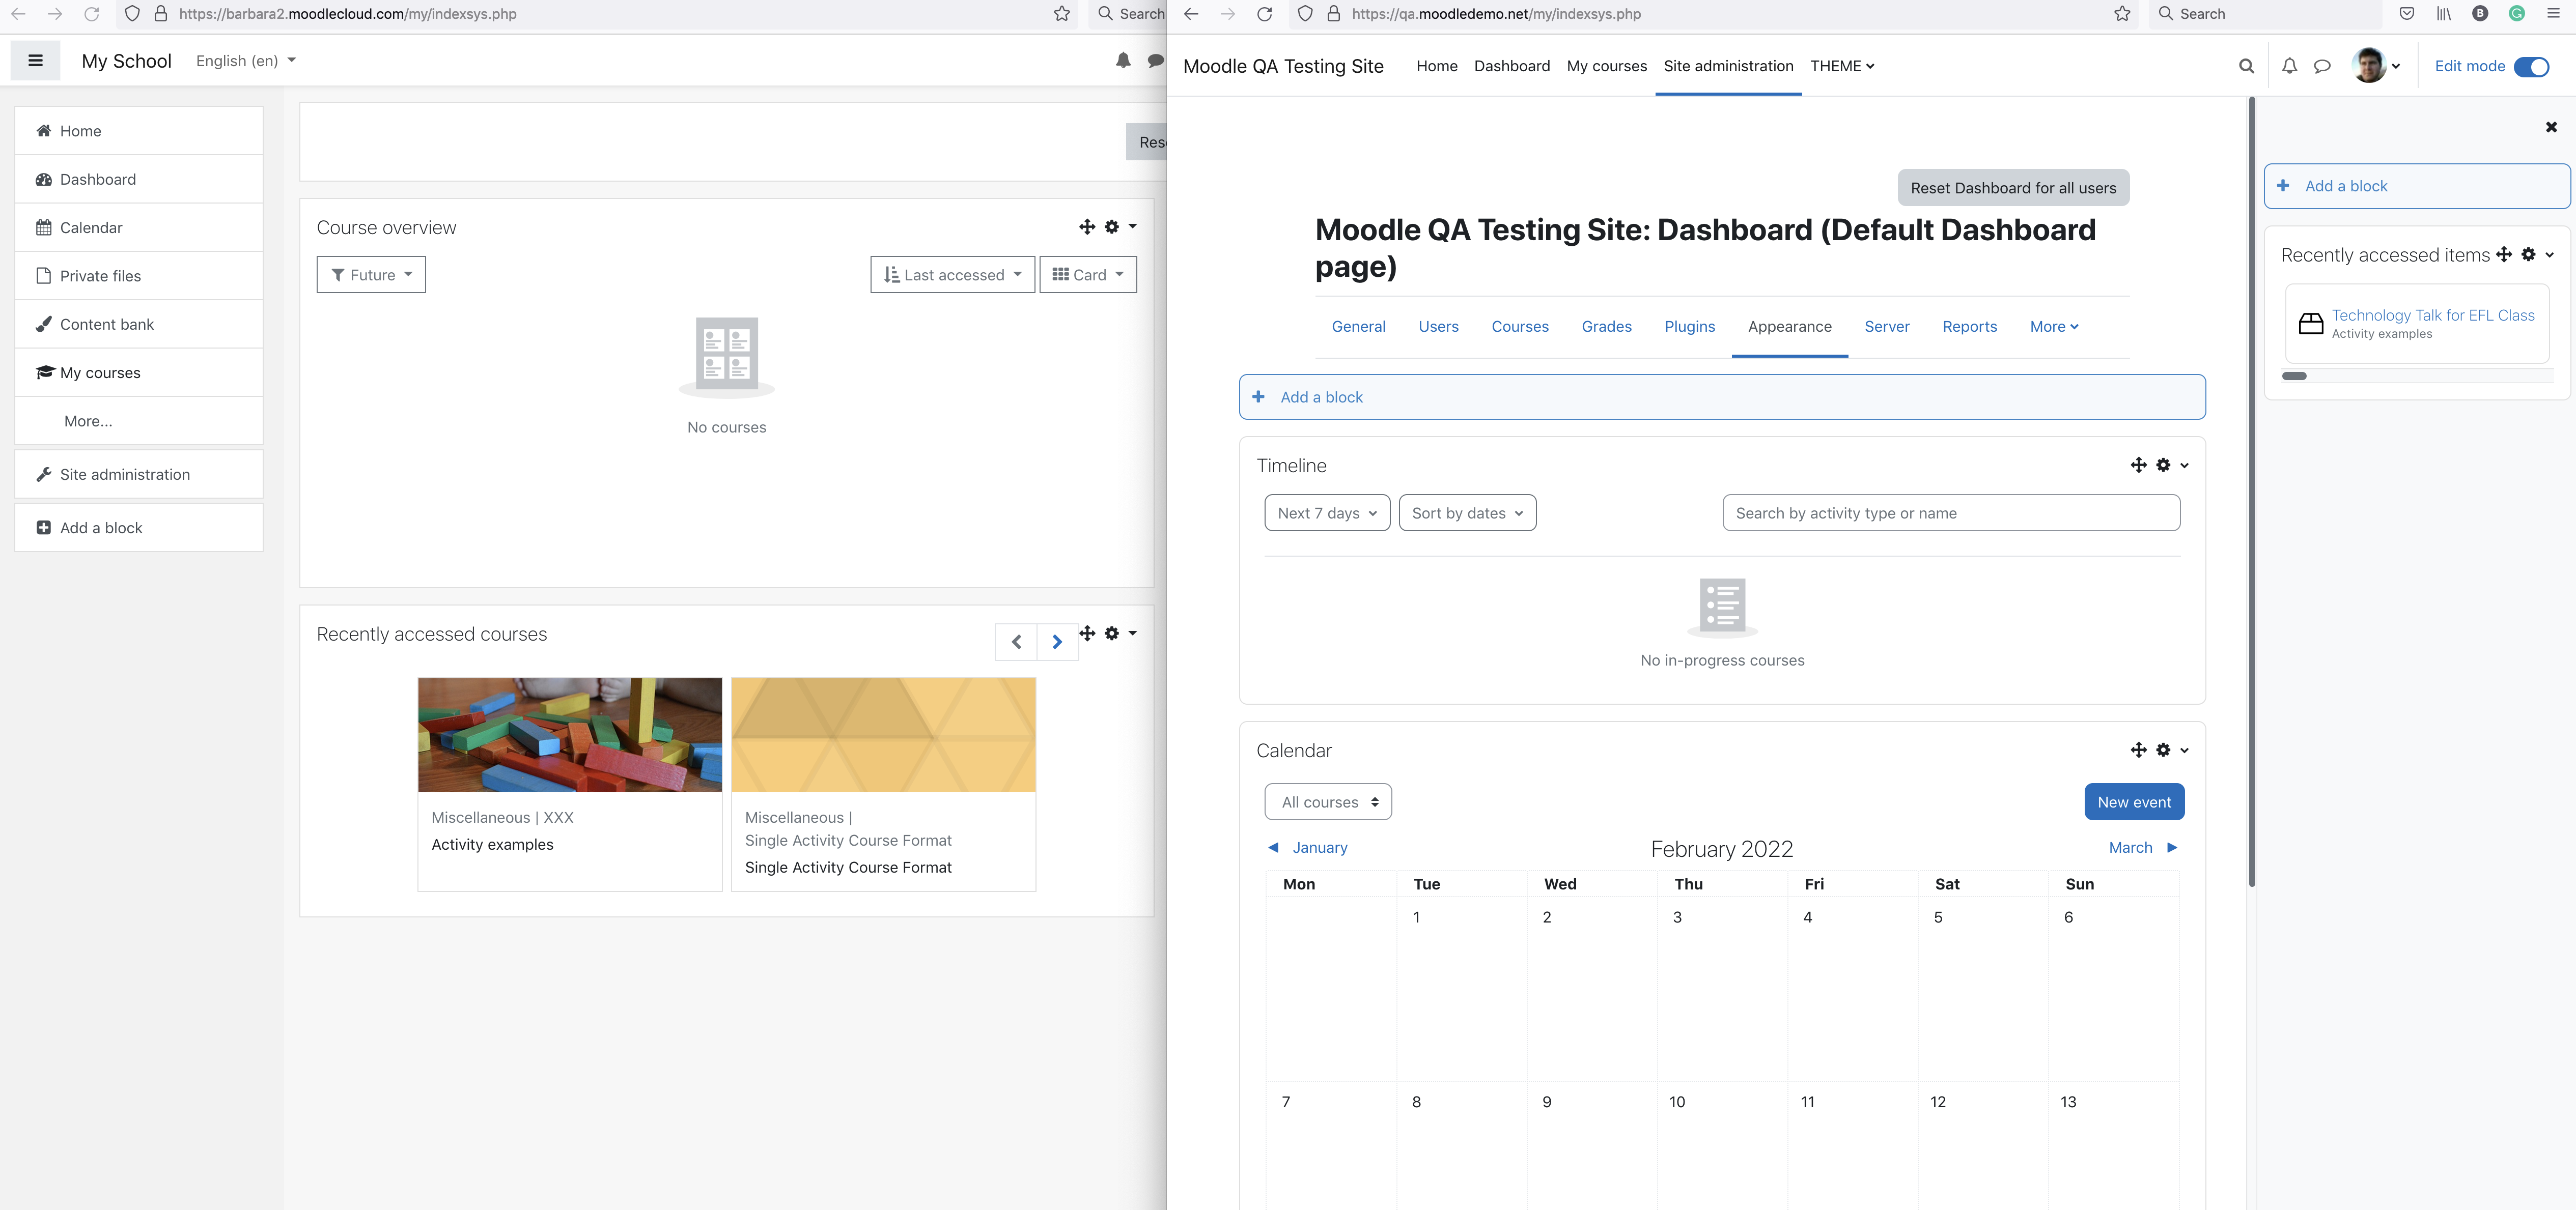The height and width of the screenshot is (1210, 2576).
Task: Bookmark star in barbara2.moodlecloud.com address bar
Action: pyautogui.click(x=1062, y=14)
